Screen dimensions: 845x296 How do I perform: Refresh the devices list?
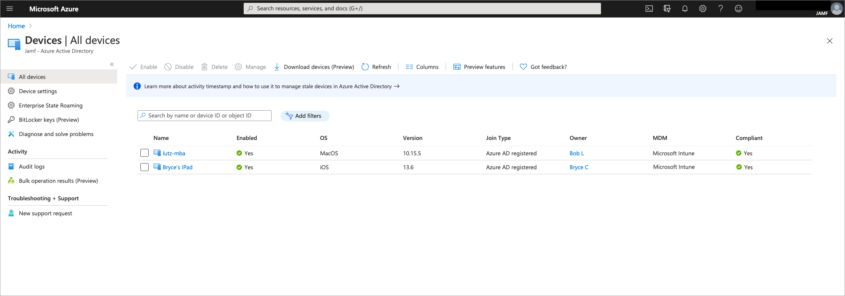376,67
